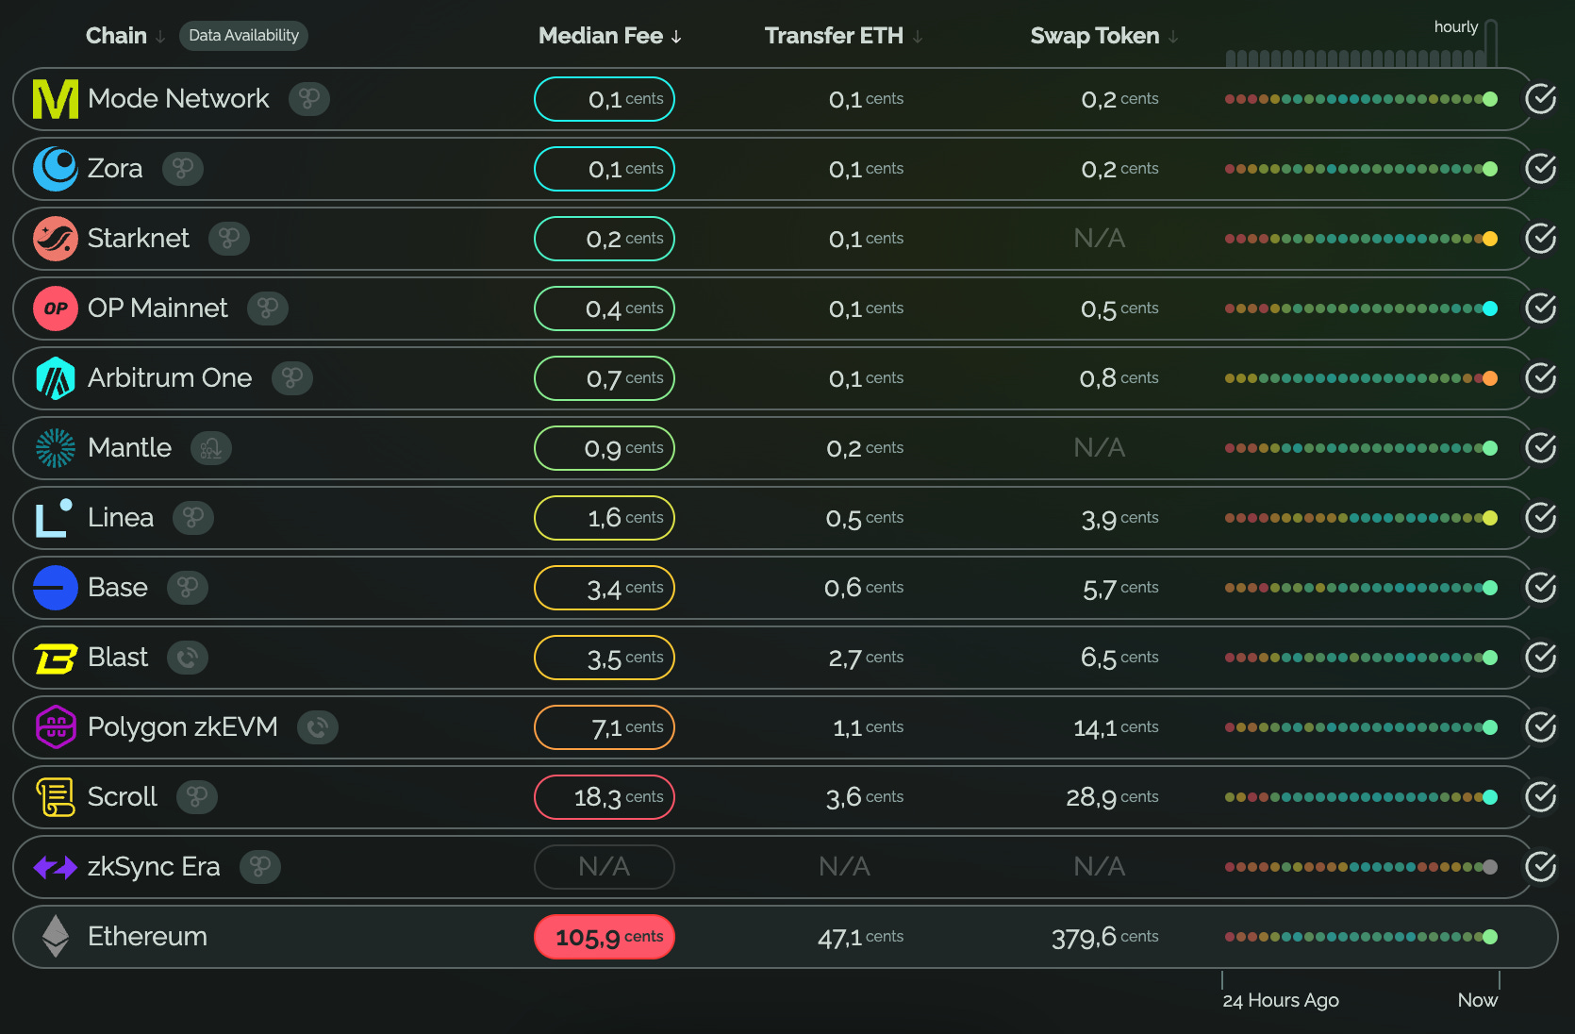Toggle the checkmark for Mode Network row

pos(1541,98)
